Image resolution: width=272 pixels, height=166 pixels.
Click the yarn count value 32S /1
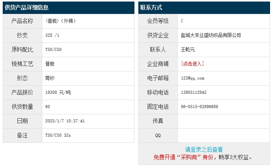click(x=52, y=35)
